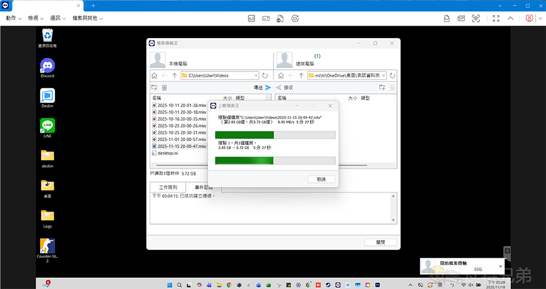The width and height of the screenshot is (546, 289).
Task: Go up one level in remote pane
Action: [x=301, y=76]
